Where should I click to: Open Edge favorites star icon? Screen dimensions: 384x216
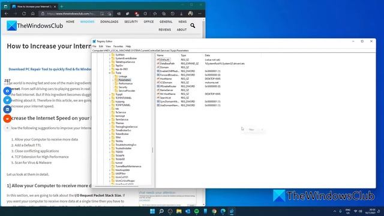point(155,14)
